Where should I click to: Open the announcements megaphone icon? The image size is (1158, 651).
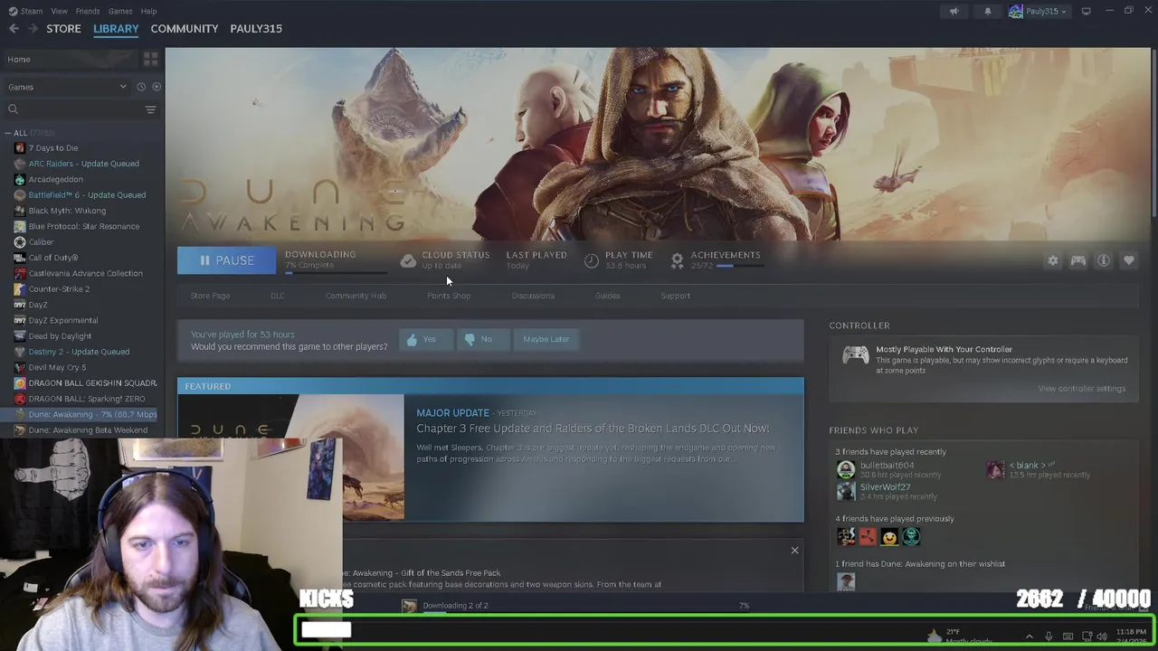[954, 11]
